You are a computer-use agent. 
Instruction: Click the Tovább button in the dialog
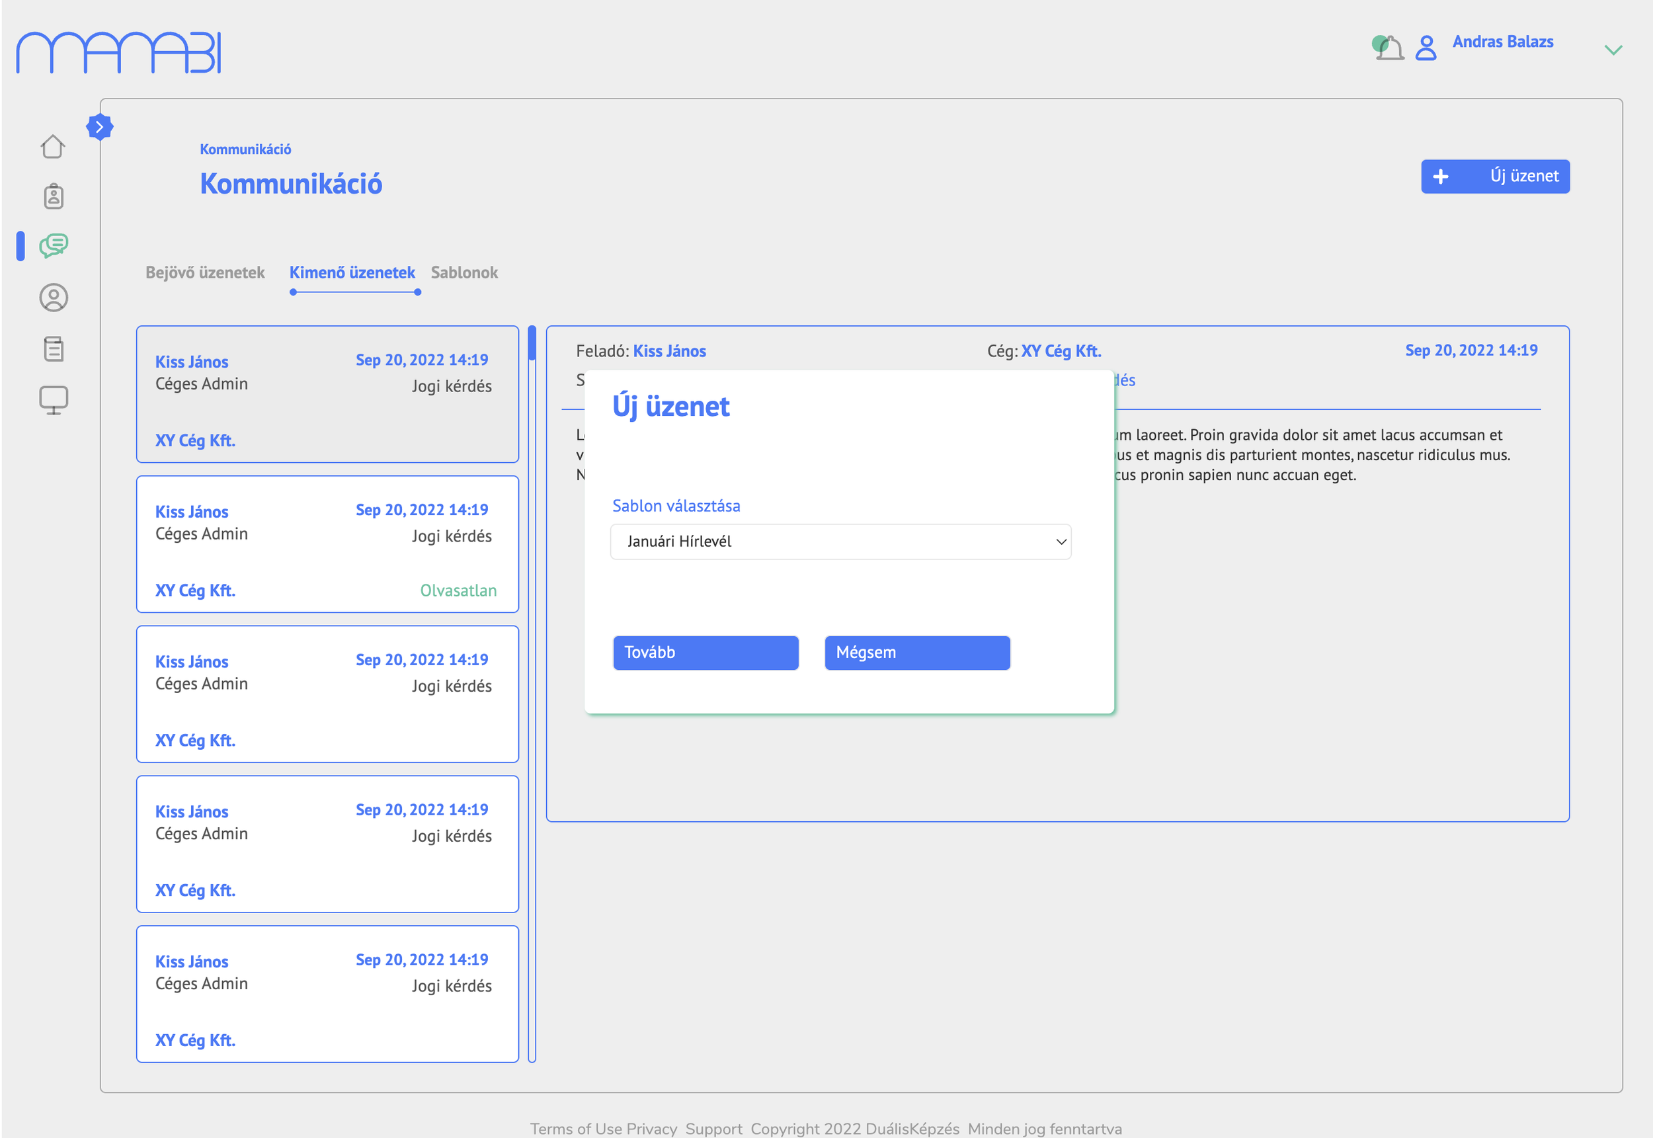(x=705, y=653)
